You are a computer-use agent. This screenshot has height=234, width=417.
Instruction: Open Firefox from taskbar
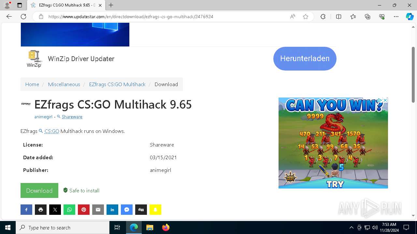165,227
